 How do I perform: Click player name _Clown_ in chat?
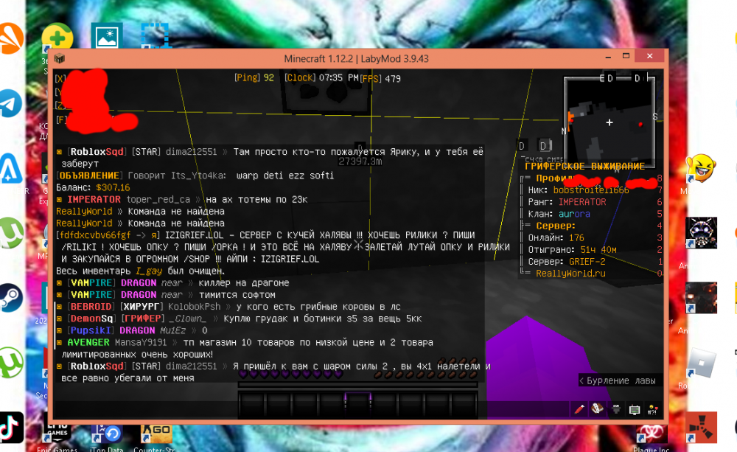coord(187,319)
